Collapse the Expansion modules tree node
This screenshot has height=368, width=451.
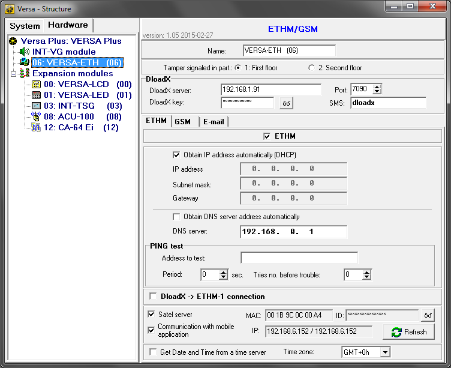[14, 74]
